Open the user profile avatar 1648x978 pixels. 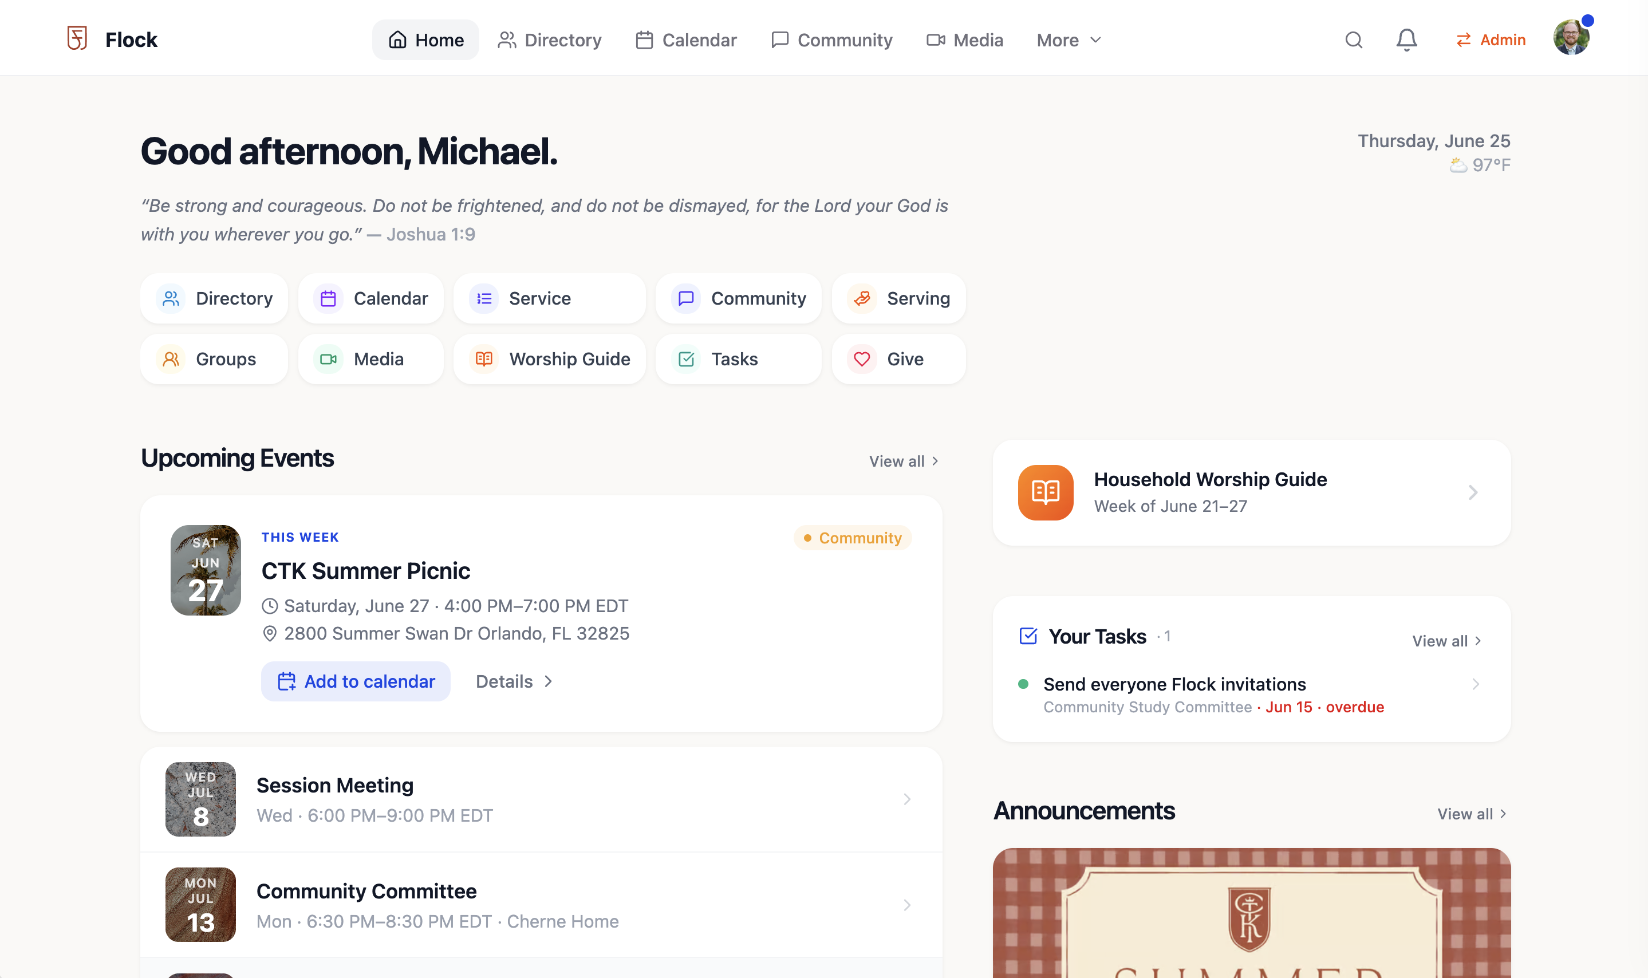1571,38
